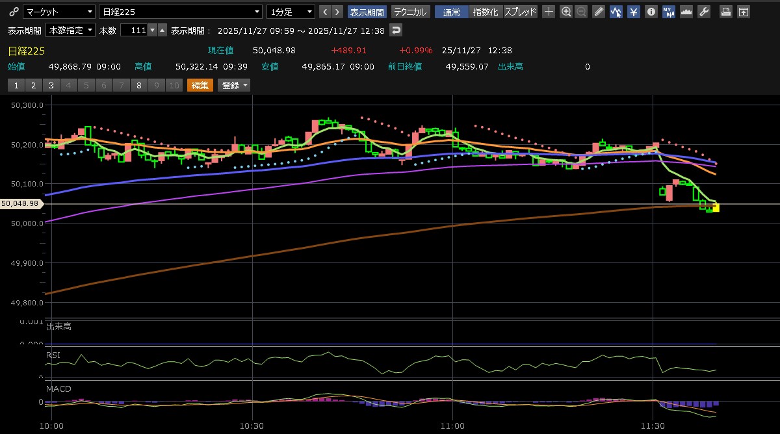Open the マーケット category dropdown
The image size is (780, 434).
(58, 12)
